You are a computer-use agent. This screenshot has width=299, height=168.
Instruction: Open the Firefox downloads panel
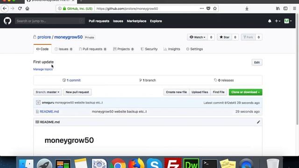[247, 8]
